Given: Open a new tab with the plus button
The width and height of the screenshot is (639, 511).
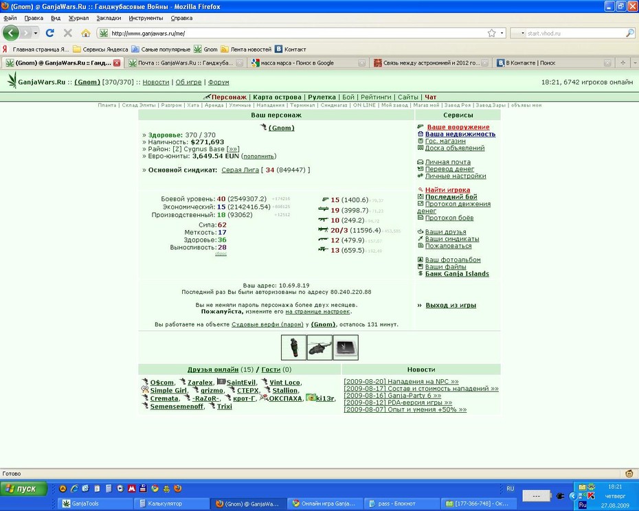Looking at the screenshot, I should tap(623, 63).
